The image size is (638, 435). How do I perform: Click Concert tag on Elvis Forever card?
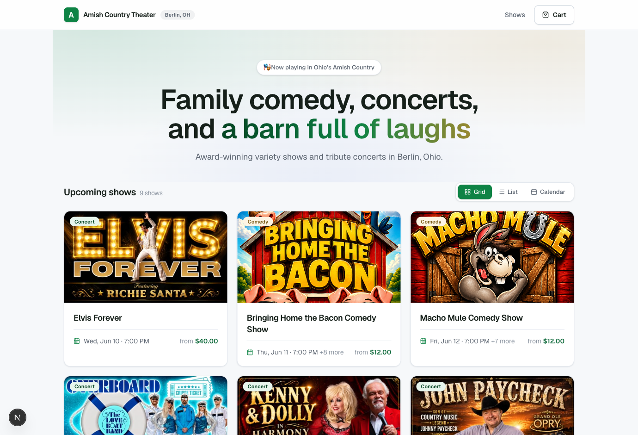(x=85, y=222)
